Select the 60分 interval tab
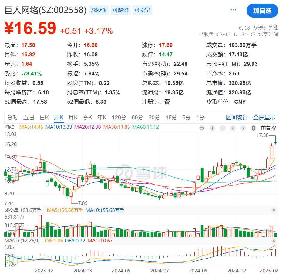282x277 pixels. coord(137,118)
